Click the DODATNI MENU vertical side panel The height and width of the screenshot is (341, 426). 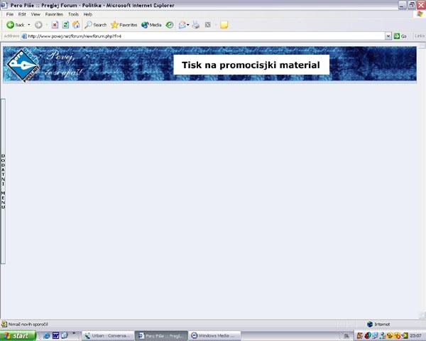point(3,181)
